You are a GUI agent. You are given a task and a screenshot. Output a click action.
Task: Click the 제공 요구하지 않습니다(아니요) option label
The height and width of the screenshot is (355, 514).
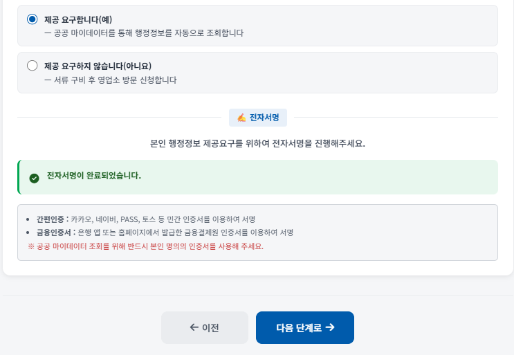click(98, 66)
